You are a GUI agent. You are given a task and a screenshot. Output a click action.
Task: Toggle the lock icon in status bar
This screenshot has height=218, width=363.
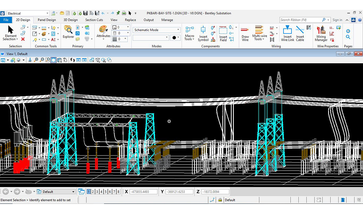[x=220, y=200]
